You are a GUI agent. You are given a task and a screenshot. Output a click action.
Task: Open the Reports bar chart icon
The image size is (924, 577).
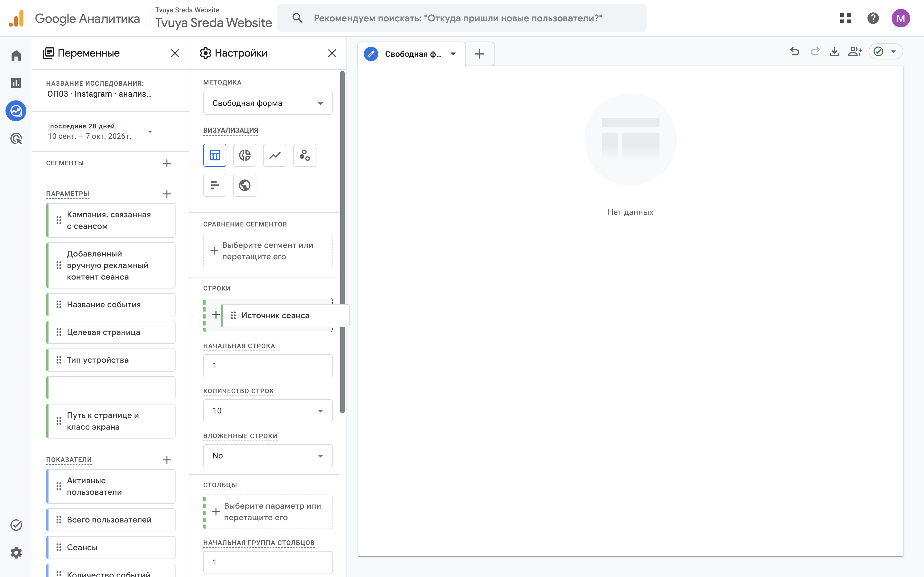click(16, 83)
